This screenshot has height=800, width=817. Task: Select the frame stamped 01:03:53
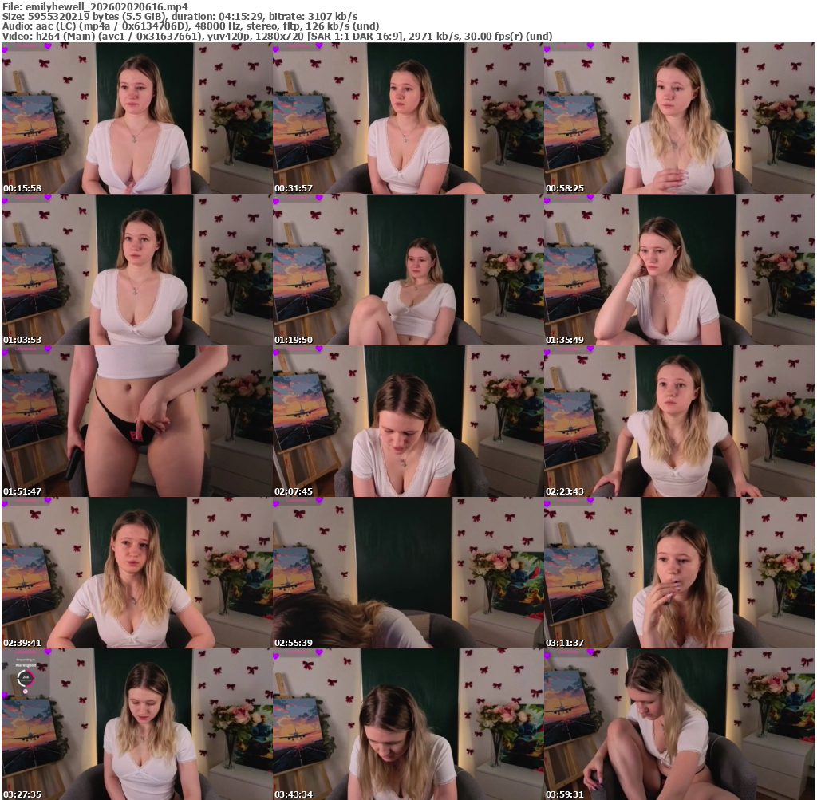137,270
